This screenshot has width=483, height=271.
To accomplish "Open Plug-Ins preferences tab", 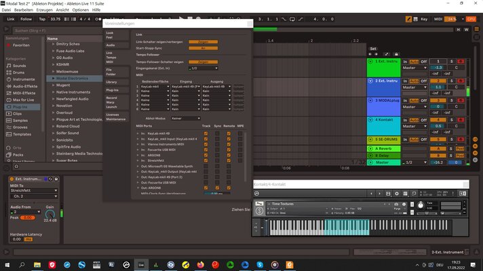I will tap(117, 90).
